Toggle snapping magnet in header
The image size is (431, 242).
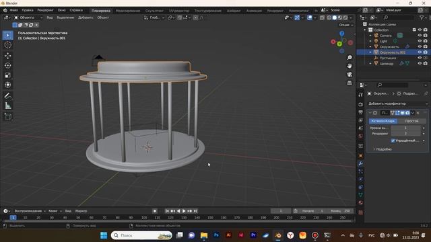coord(180,17)
